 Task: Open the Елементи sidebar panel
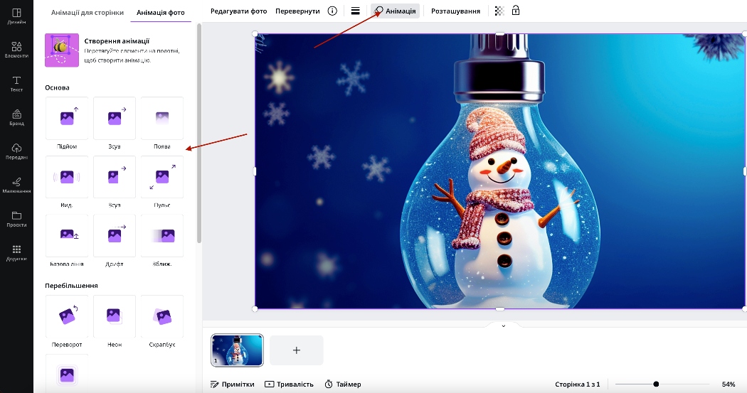click(16, 49)
